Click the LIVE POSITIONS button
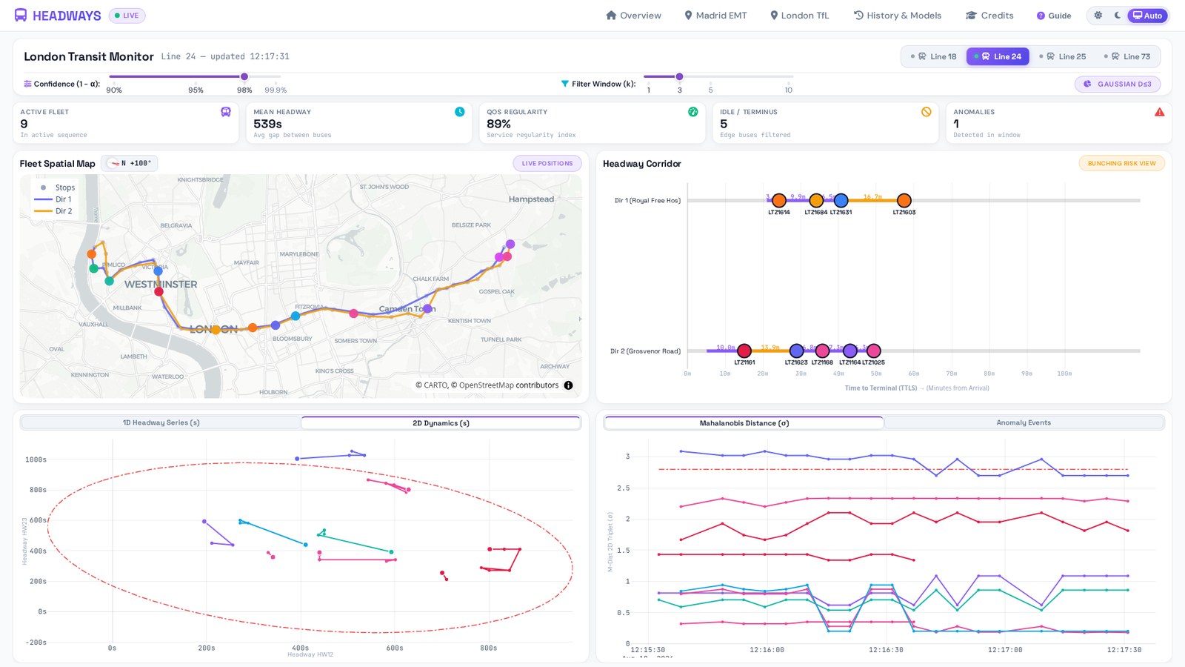This screenshot has height=667, width=1185. 547,163
